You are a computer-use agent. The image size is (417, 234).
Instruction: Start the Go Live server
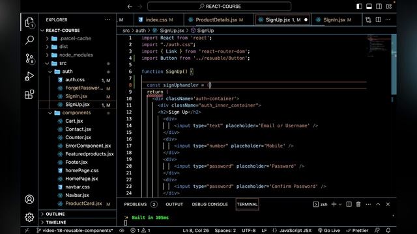329,230
